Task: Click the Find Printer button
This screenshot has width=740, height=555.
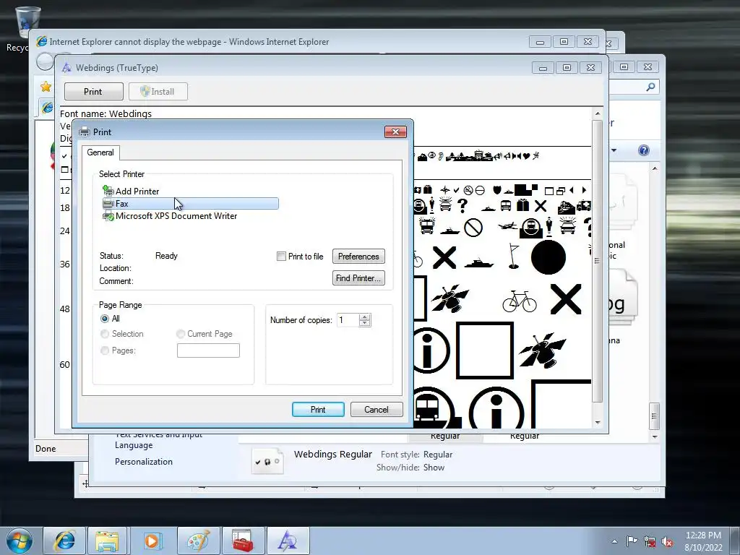Action: click(358, 278)
